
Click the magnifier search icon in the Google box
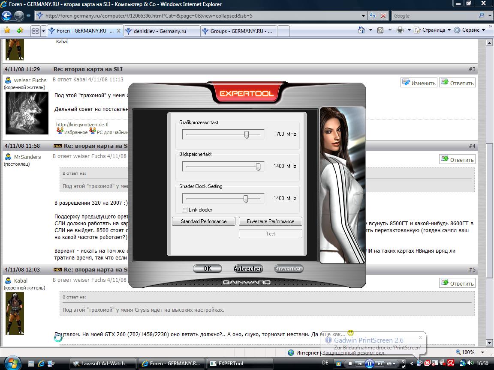coord(481,15)
